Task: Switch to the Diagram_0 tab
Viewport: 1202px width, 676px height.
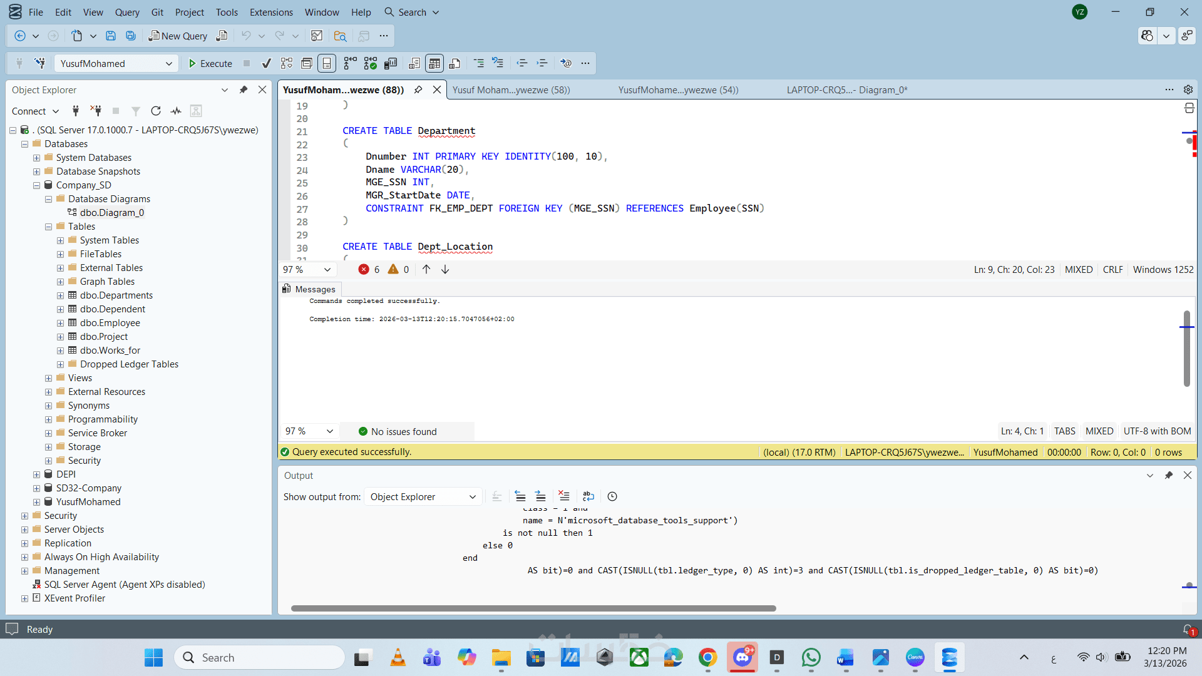Action: [846, 90]
